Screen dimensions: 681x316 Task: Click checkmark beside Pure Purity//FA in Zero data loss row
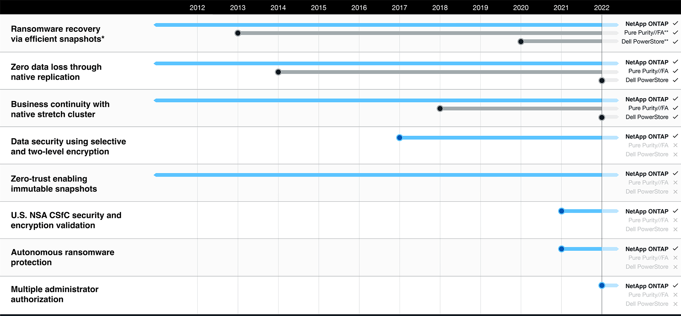click(x=675, y=71)
